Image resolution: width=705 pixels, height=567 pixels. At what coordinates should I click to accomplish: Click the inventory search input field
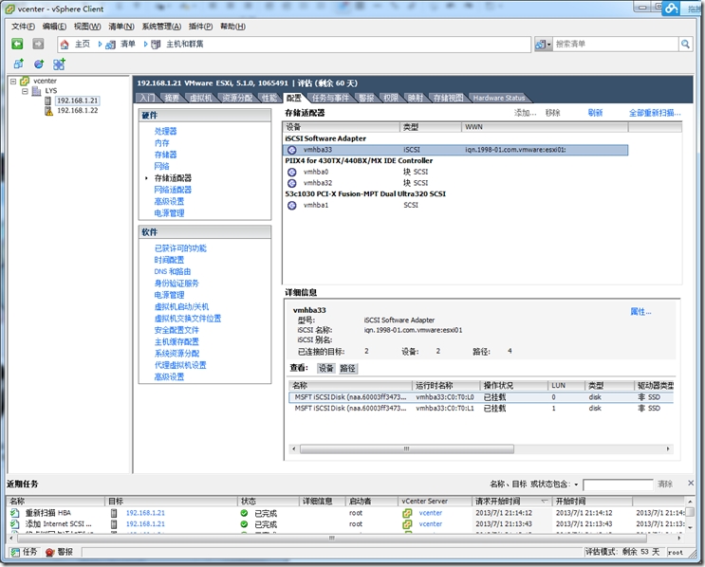point(615,44)
